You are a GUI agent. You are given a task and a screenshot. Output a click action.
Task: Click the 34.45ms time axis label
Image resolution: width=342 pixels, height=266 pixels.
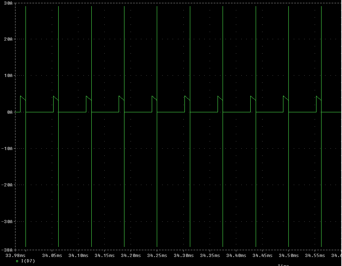(x=263, y=255)
